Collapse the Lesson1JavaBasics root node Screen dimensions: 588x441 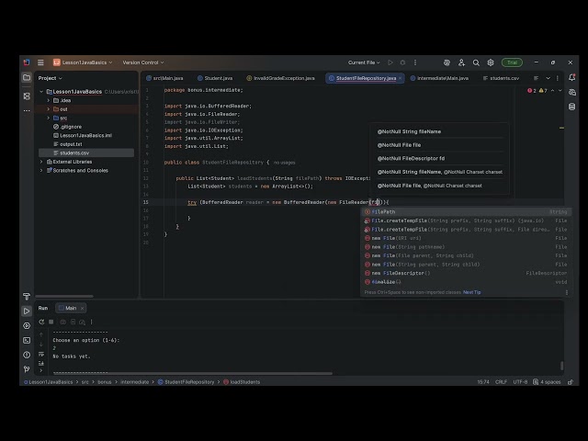(41, 92)
